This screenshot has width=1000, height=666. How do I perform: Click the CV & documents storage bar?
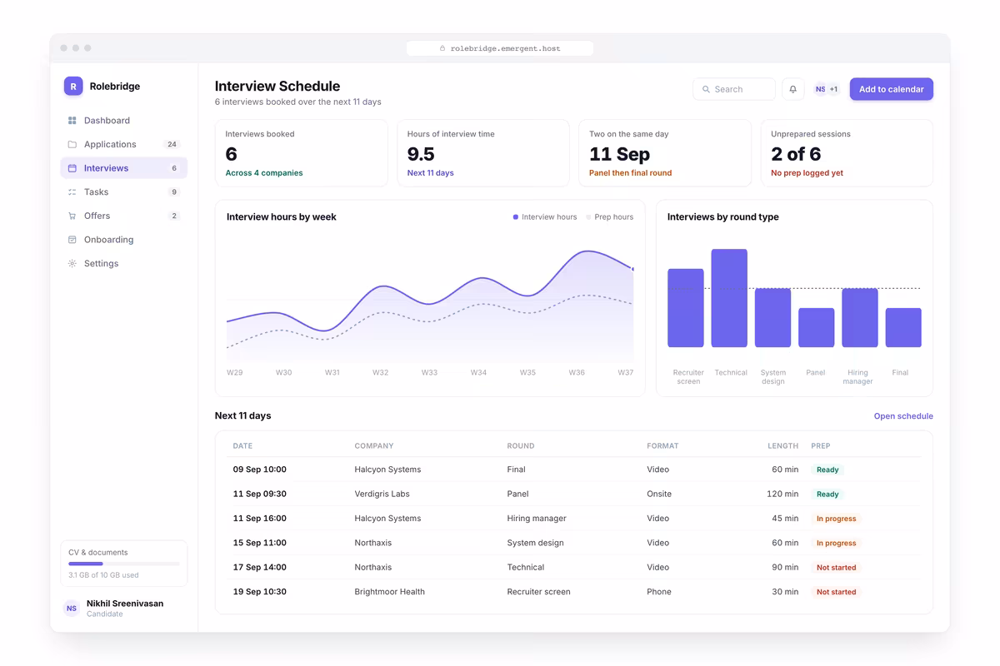point(123,564)
